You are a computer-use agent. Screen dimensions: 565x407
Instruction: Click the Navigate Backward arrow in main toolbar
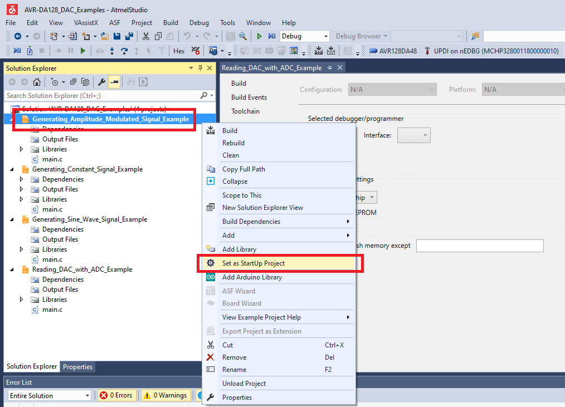pos(17,36)
